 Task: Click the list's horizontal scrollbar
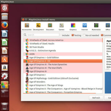coord(60,93)
